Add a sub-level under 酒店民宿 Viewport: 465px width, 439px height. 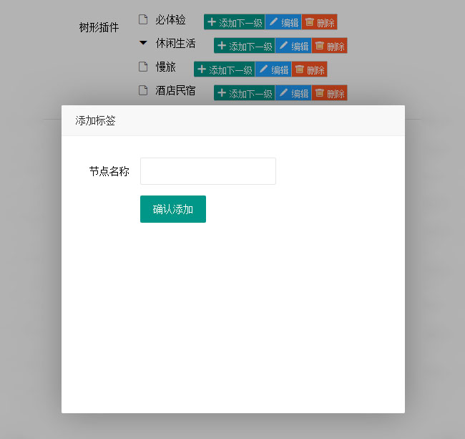tap(244, 93)
